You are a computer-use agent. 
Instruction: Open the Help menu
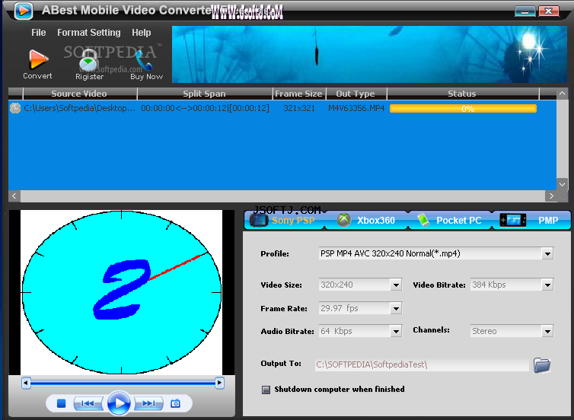(x=142, y=33)
